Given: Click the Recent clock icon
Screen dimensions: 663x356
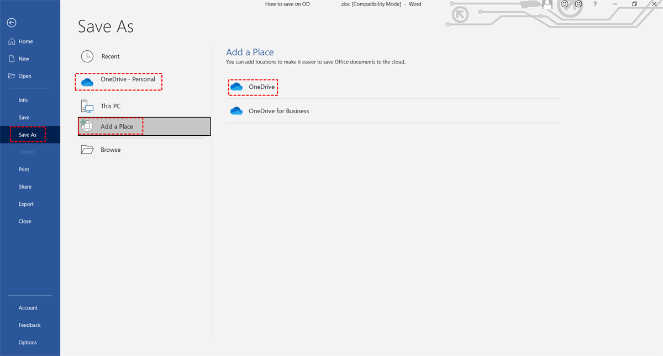Looking at the screenshot, I should point(87,56).
